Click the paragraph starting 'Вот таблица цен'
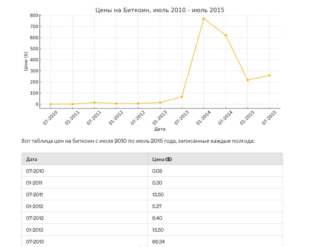Image resolution: width=313 pixels, height=247 pixels. click(x=138, y=141)
